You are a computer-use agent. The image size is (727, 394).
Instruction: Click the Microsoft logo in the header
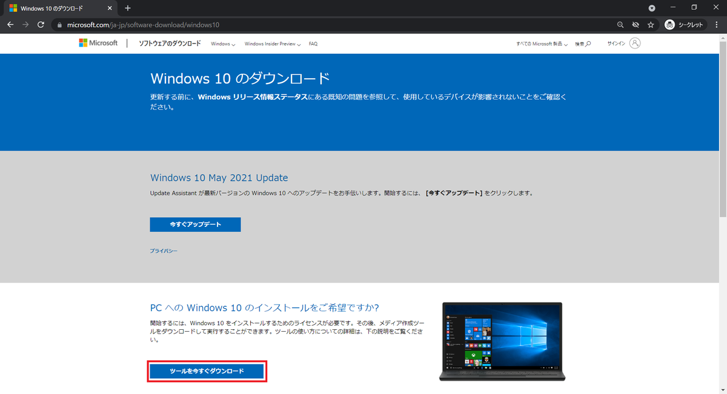tap(98, 43)
